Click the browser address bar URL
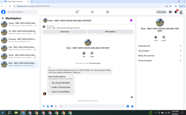186x115 pixels. [x=33, y=6]
